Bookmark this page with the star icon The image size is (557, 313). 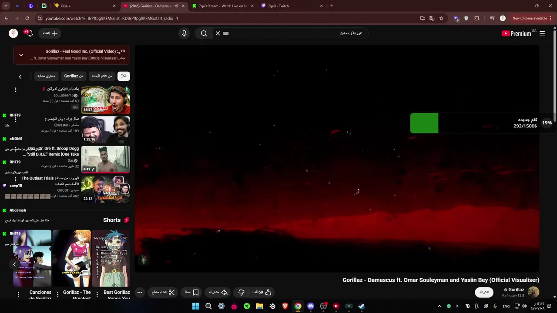tap(441, 18)
